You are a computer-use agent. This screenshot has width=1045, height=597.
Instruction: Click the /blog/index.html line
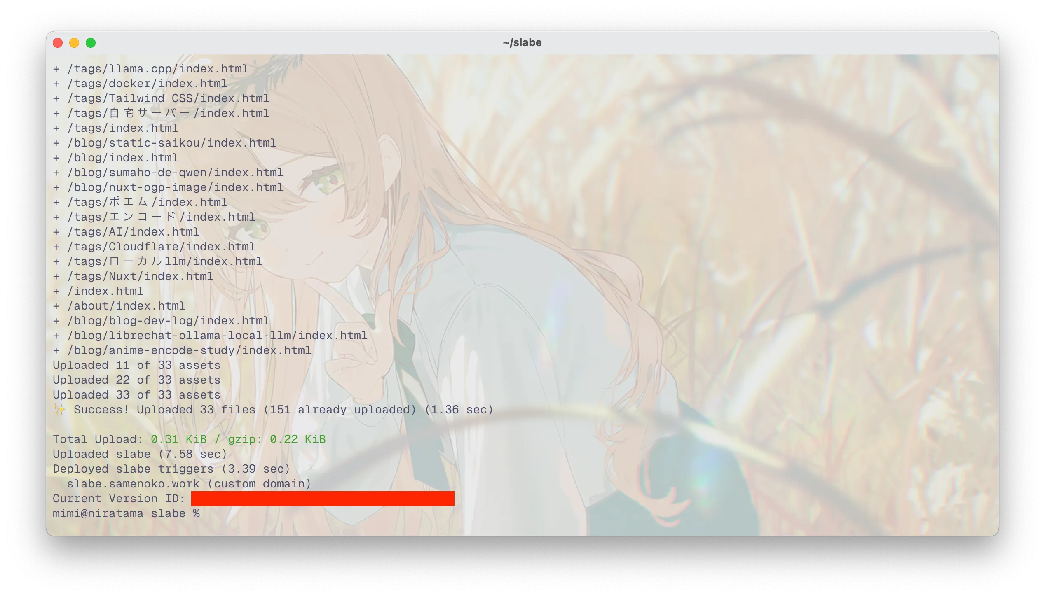click(116, 158)
